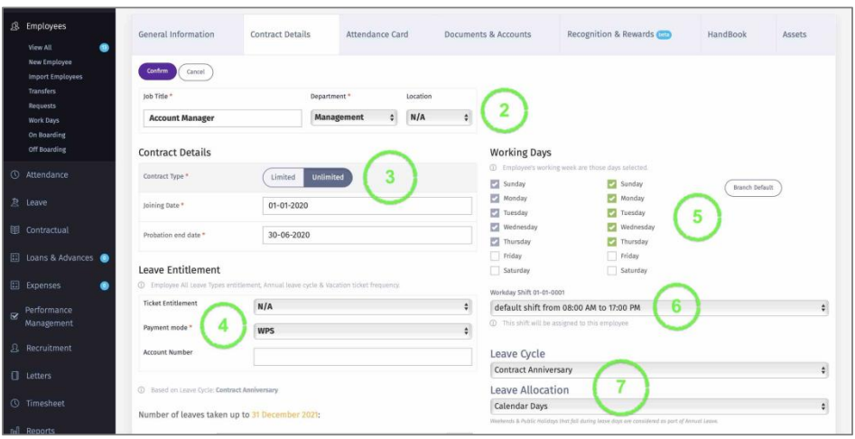This screenshot has height=439, width=855.
Task: Select the Loans & Advances icon
Action: 15,258
